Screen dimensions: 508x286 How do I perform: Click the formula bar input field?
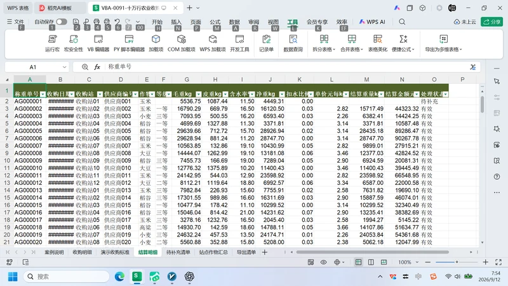pos(287,67)
